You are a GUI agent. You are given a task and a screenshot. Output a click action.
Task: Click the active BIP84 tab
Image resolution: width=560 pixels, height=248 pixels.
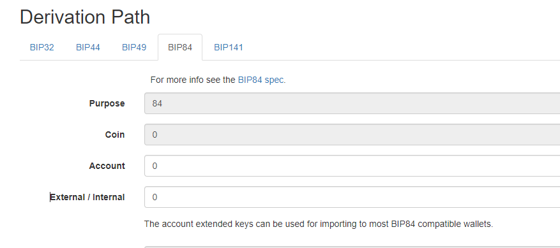(180, 47)
